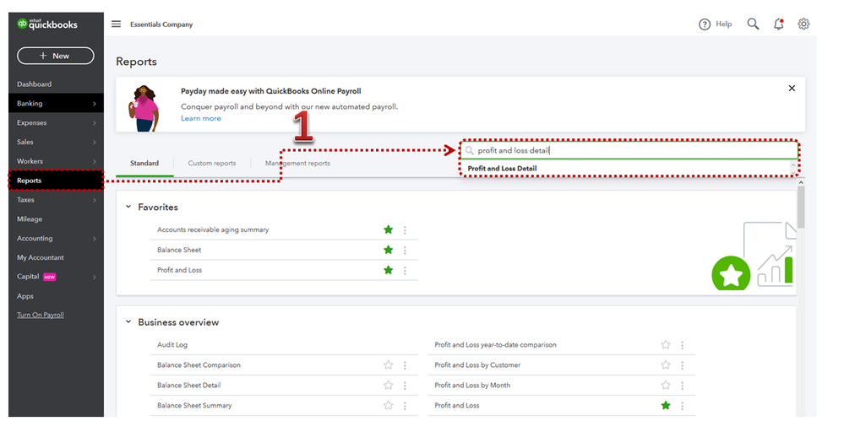
Task: Go to Dashboard in the sidebar
Action: click(x=34, y=84)
